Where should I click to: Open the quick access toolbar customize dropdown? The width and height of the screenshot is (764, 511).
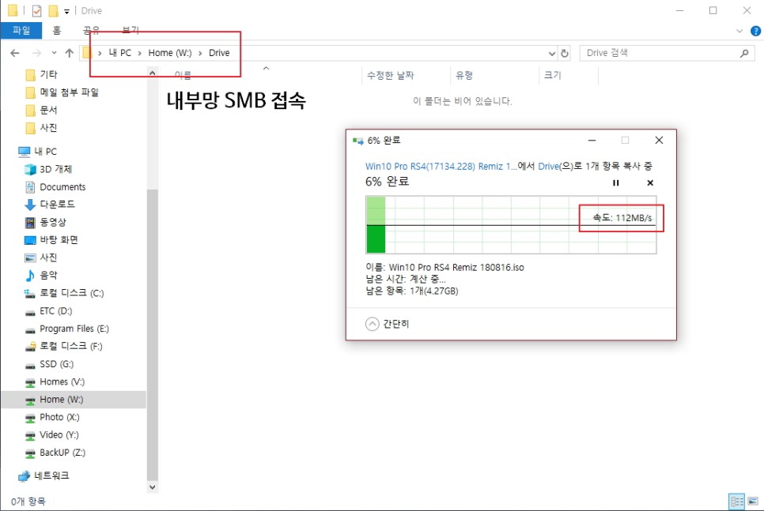click(x=66, y=11)
